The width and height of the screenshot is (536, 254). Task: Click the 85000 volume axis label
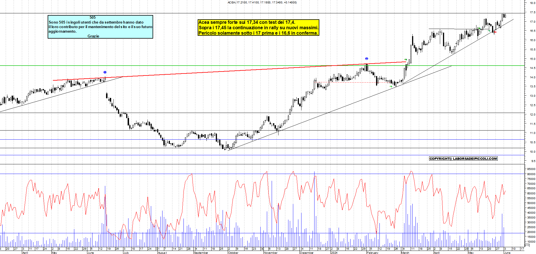click(531, 169)
